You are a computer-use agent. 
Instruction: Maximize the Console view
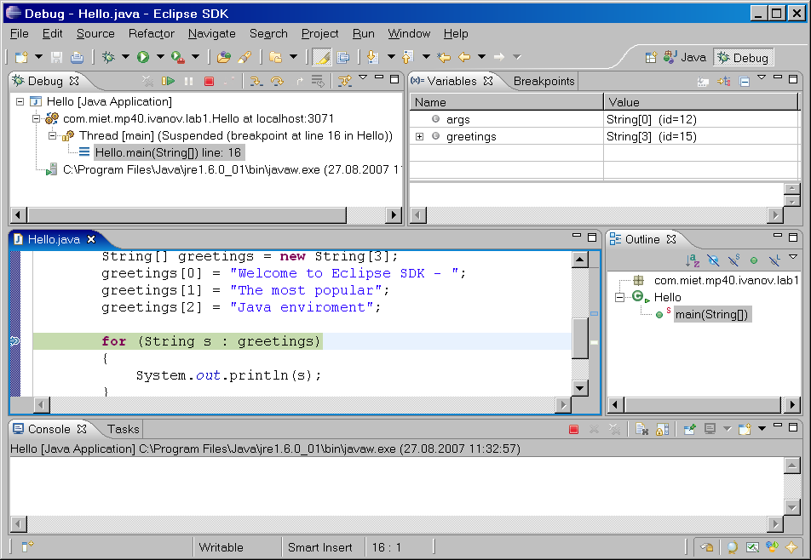[793, 426]
